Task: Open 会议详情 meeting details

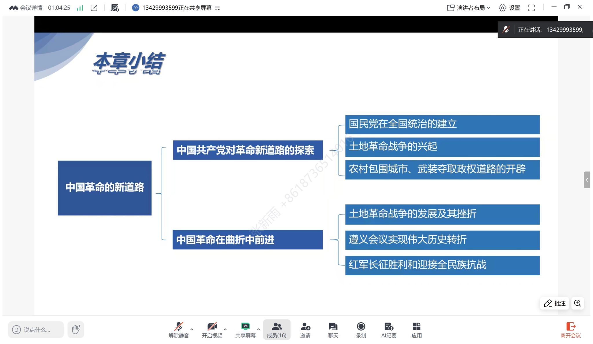Action: pyautogui.click(x=25, y=8)
